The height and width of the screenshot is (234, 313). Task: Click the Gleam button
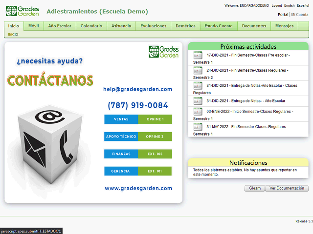(255, 188)
